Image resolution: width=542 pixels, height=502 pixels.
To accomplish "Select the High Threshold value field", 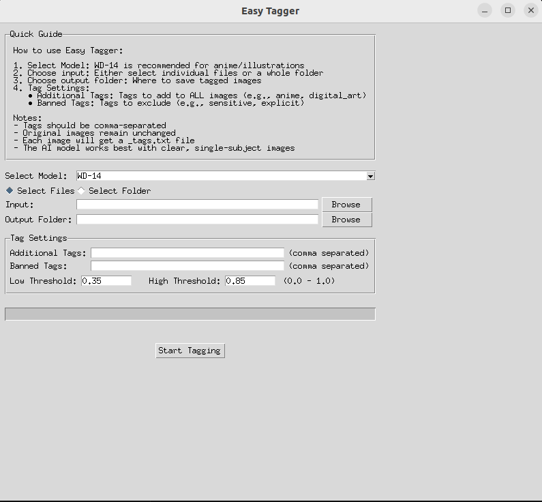I will tap(250, 281).
